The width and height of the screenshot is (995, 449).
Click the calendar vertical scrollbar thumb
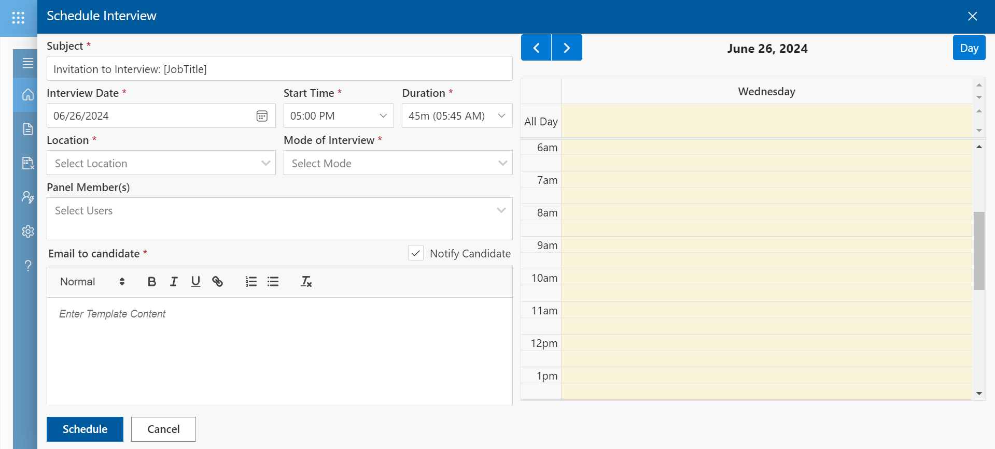pyautogui.click(x=979, y=251)
